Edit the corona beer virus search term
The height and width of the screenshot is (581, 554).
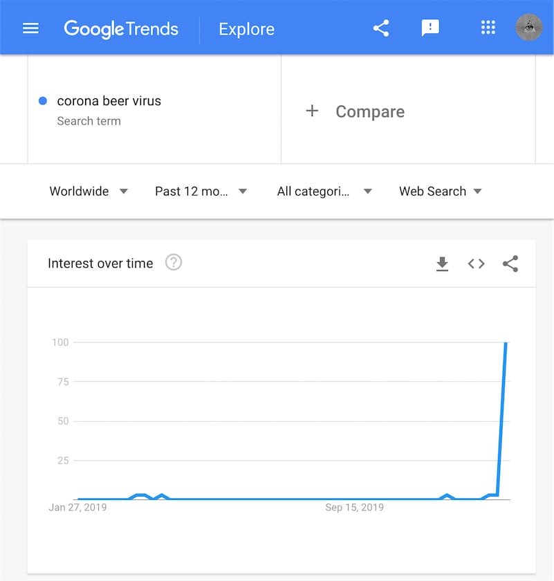coord(109,101)
